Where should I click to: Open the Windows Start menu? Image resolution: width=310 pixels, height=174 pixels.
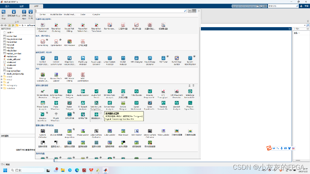pyautogui.click(x=5, y=170)
